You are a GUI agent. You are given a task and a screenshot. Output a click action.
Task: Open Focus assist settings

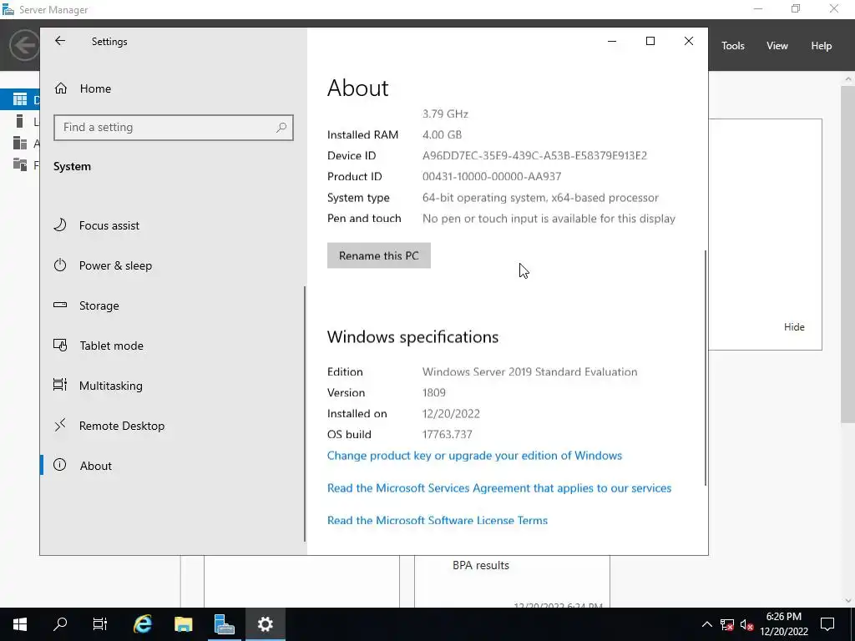(x=97, y=225)
